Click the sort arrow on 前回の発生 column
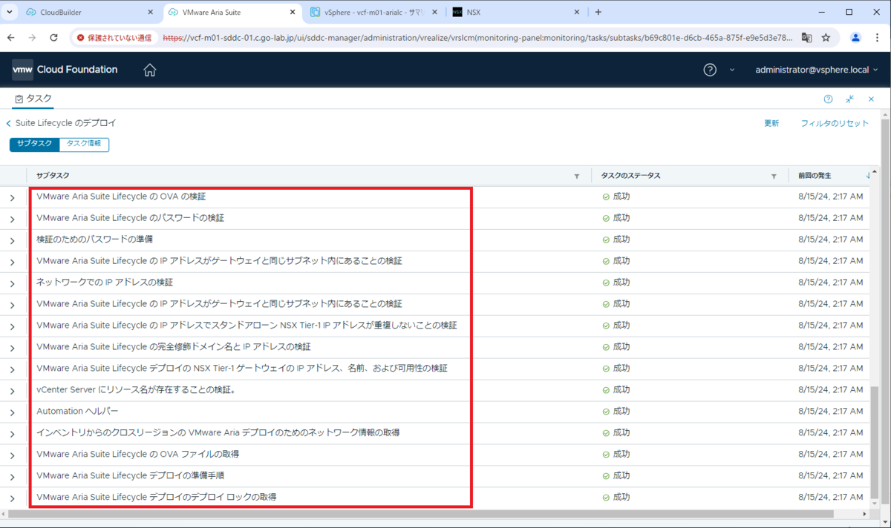This screenshot has height=528, width=891. [869, 176]
